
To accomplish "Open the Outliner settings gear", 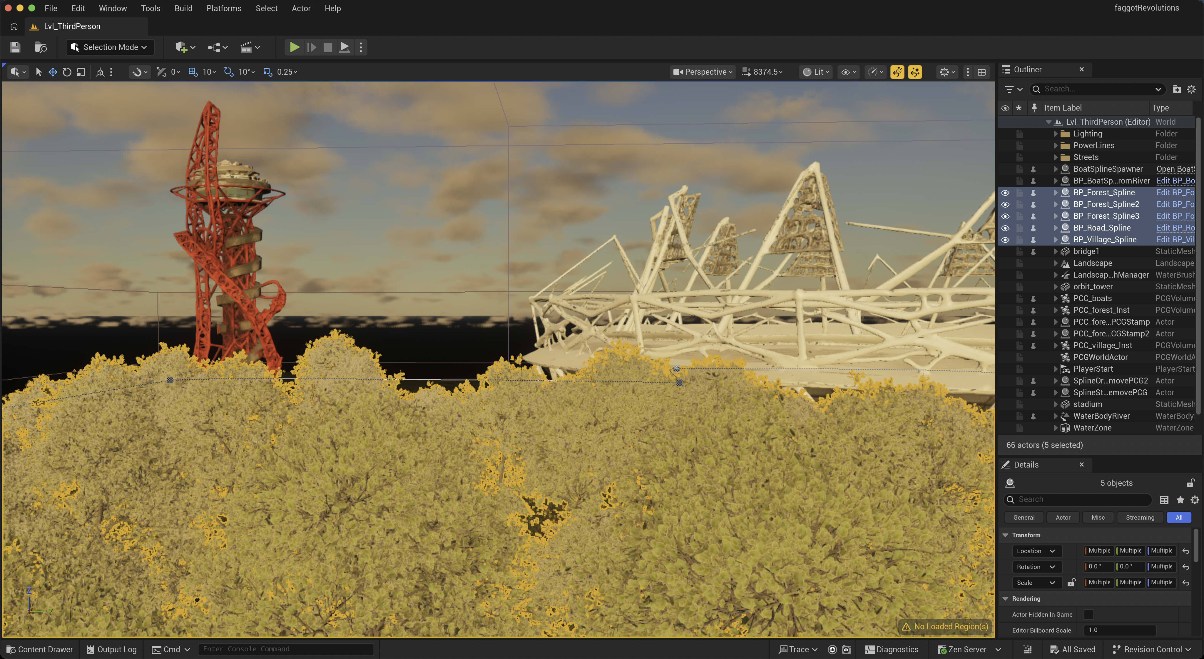I will click(1191, 89).
